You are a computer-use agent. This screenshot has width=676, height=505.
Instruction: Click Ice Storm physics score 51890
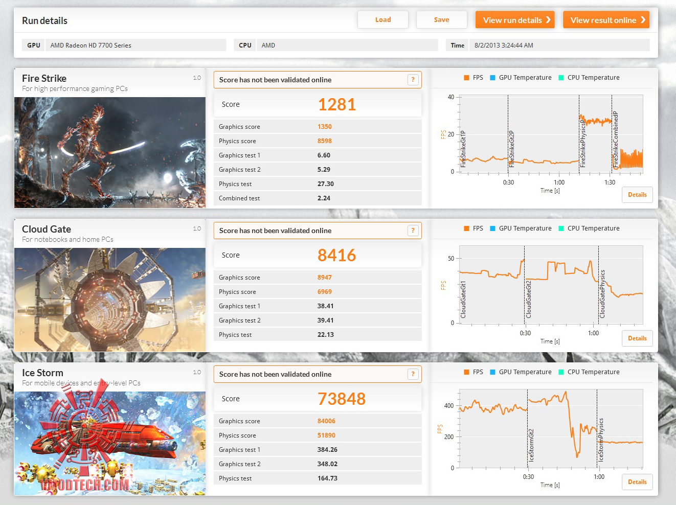click(x=327, y=435)
